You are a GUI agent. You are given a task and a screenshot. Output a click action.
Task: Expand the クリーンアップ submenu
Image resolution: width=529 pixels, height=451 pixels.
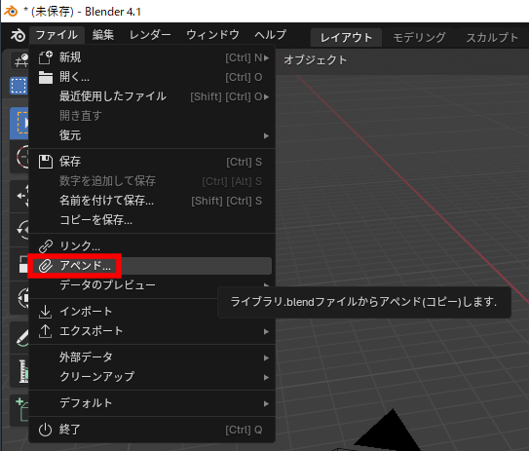(152, 376)
